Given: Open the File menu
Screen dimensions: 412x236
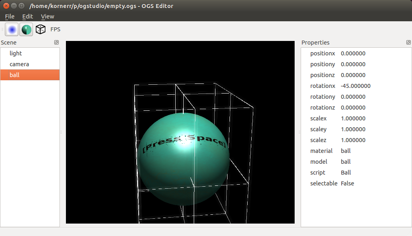Looking at the screenshot, I should [9, 16].
